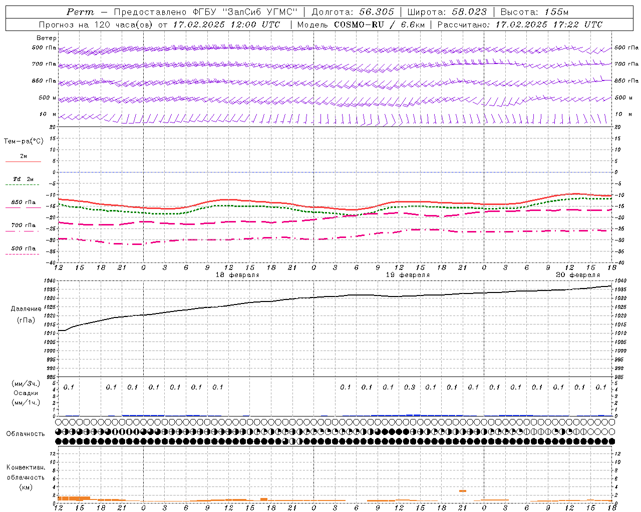Click the dashed line sample under legend "500 гПа"
This screenshot has height=512, width=641.
(23, 254)
